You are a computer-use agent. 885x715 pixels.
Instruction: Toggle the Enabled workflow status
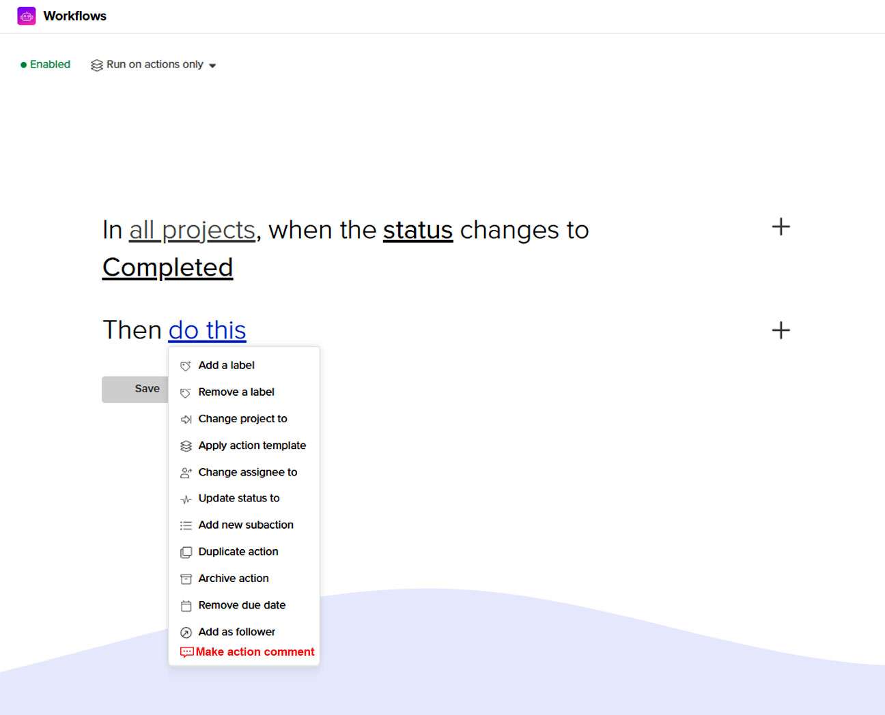tap(46, 64)
